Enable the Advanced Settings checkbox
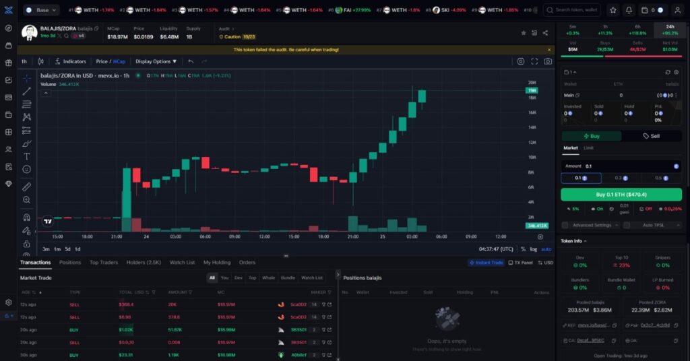Screen dimensions: 690x361 [x=565, y=225]
